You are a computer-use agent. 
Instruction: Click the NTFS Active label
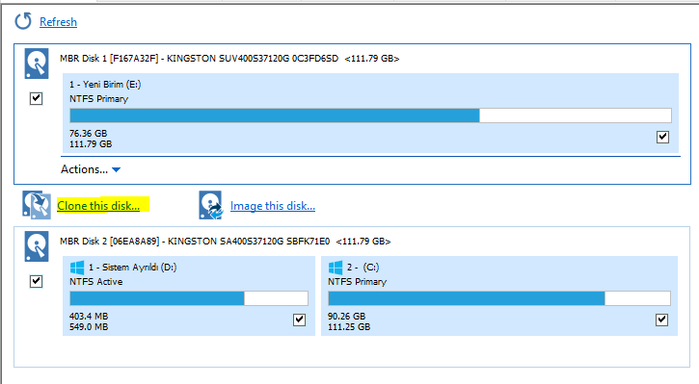95,282
